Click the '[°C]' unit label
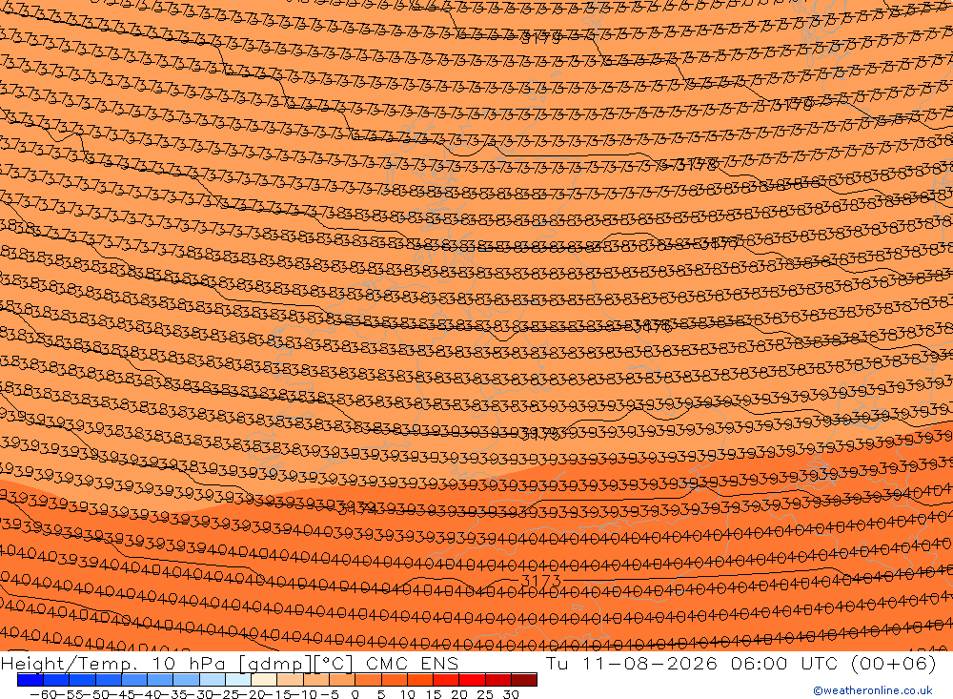The image size is (953, 699). (x=333, y=663)
